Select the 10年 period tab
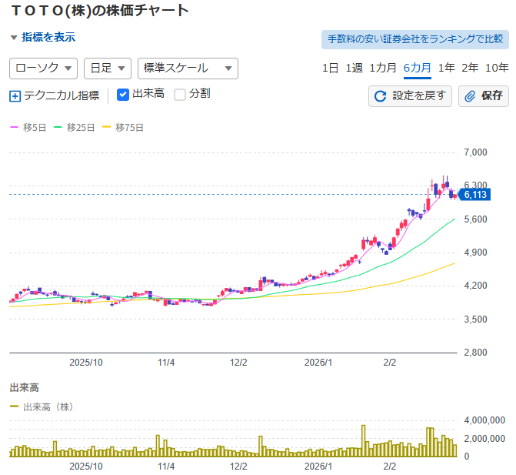Viewport: 516px width, 475px height. (x=496, y=68)
